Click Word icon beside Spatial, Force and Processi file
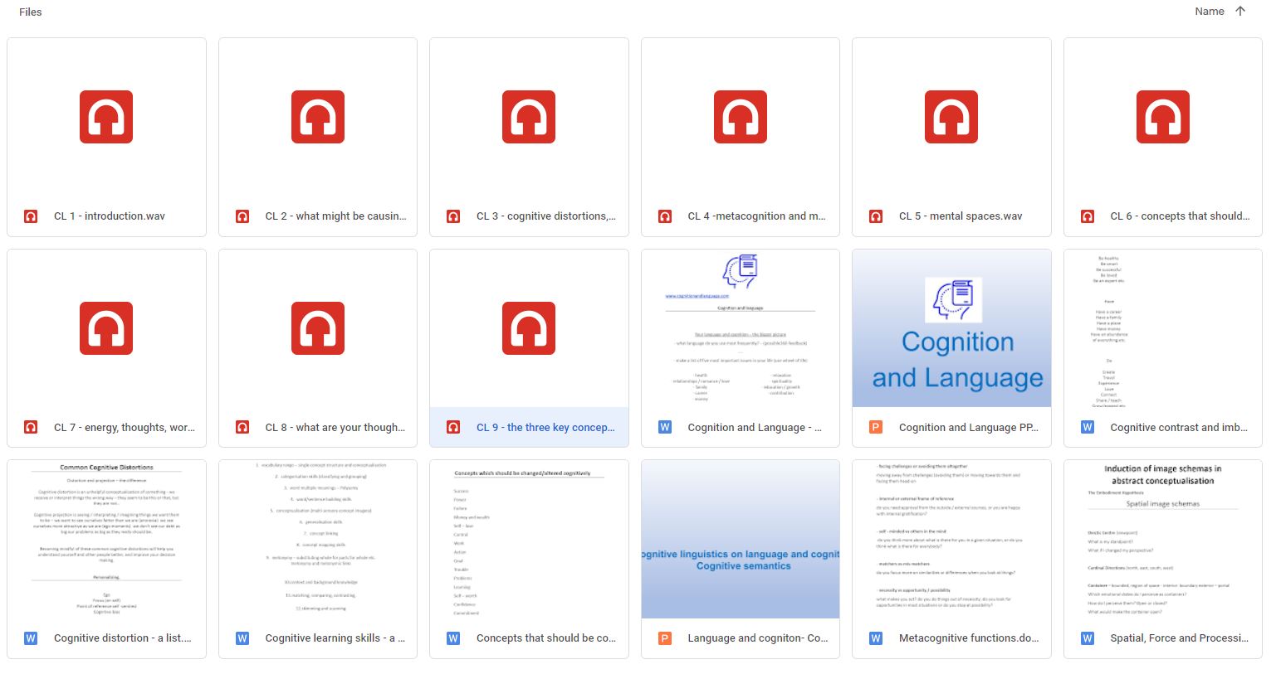The width and height of the screenshot is (1276, 674). (1088, 638)
